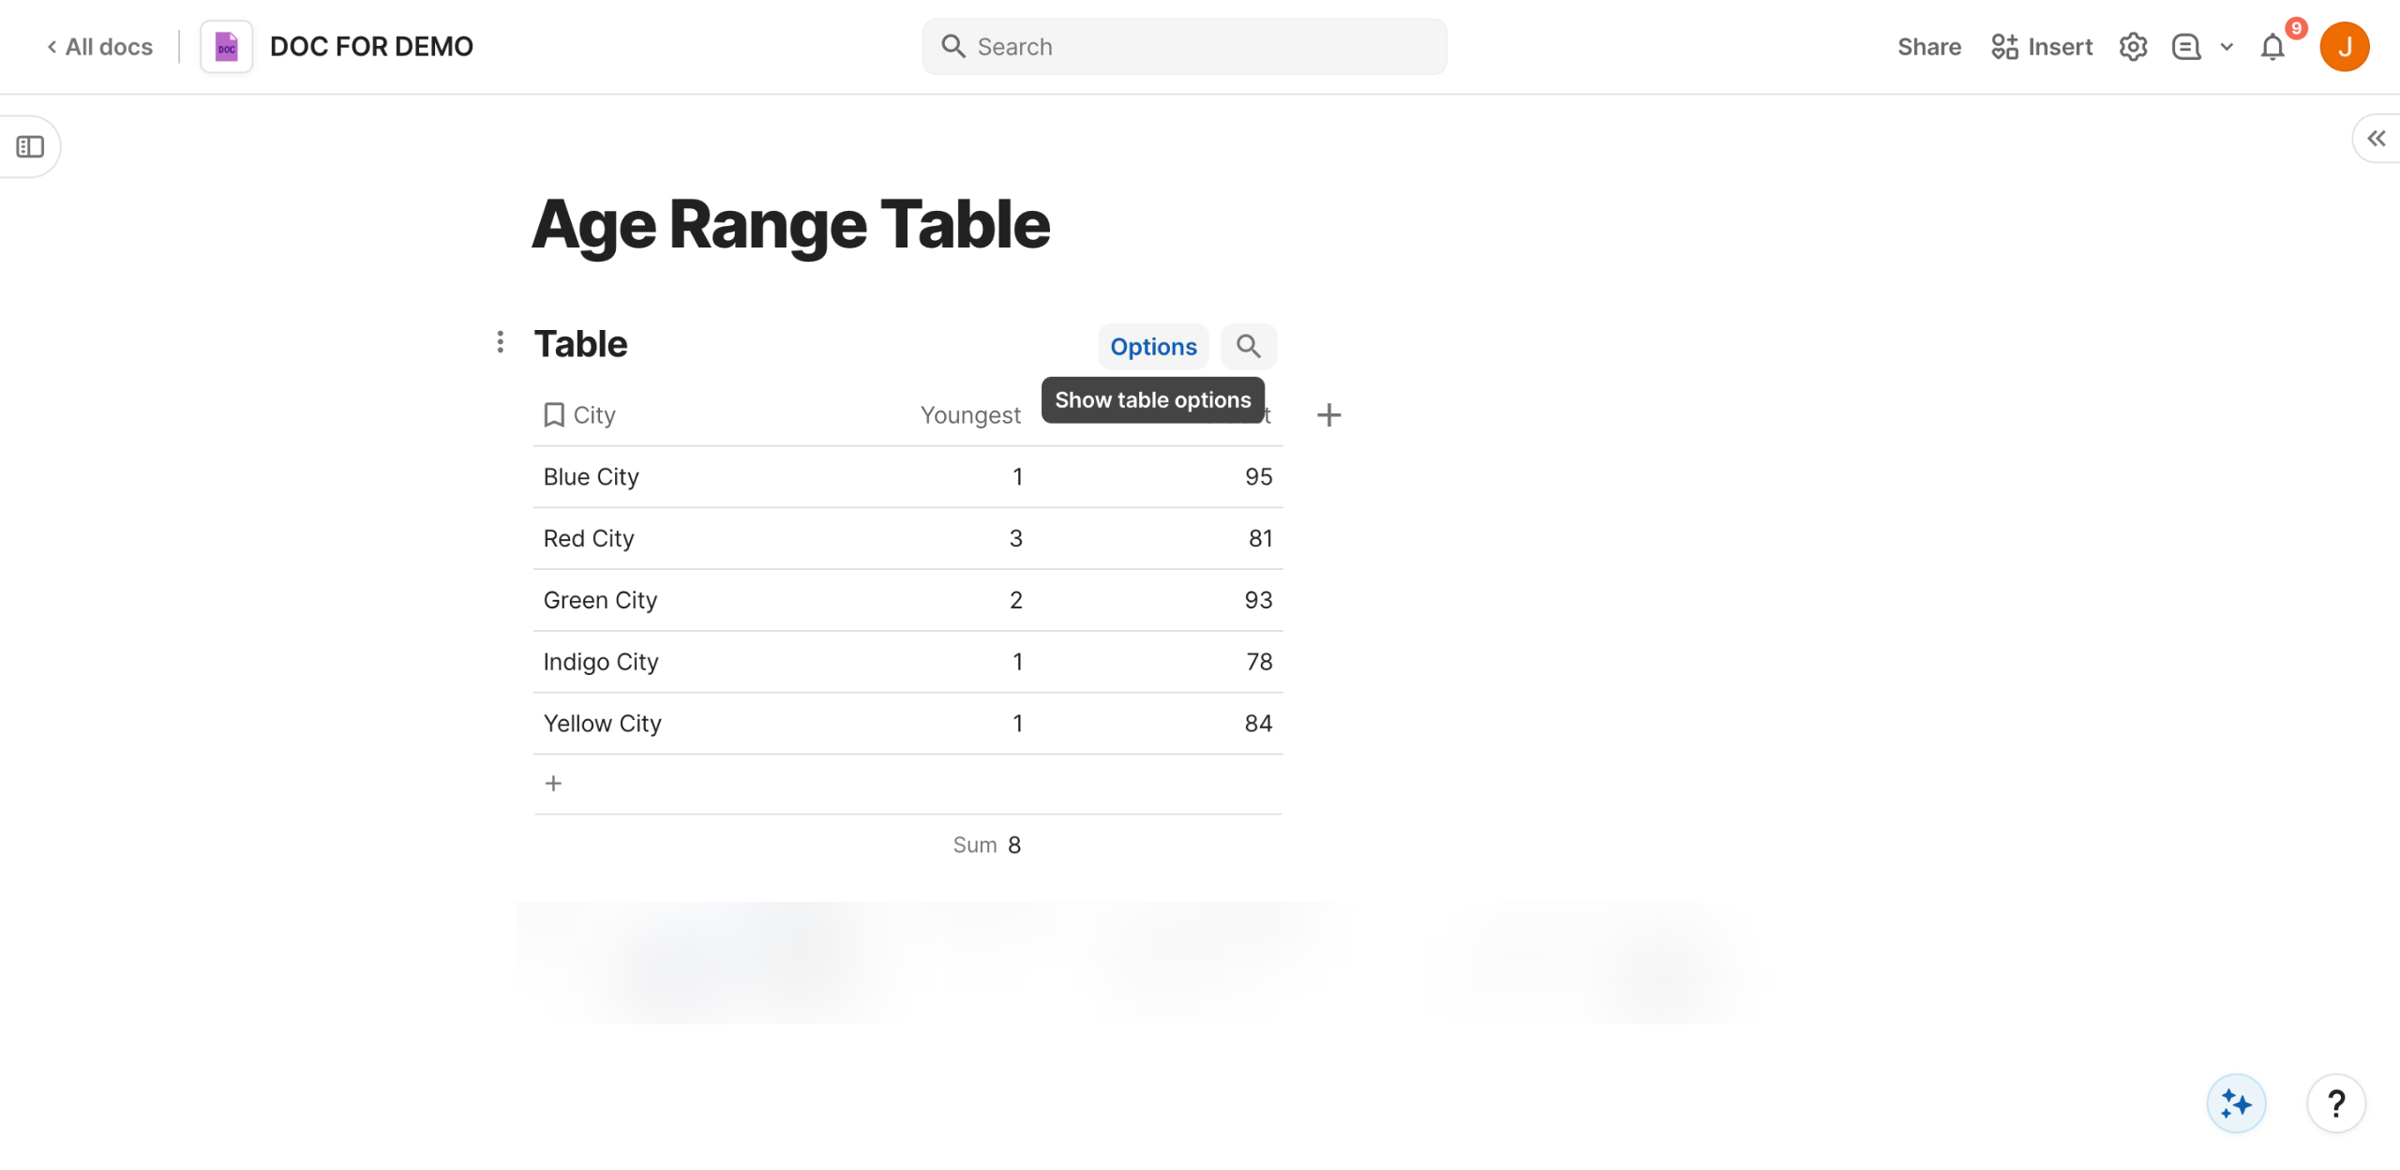Open the user avatar J menu
The height and width of the screenshot is (1170, 2400).
coord(2345,47)
